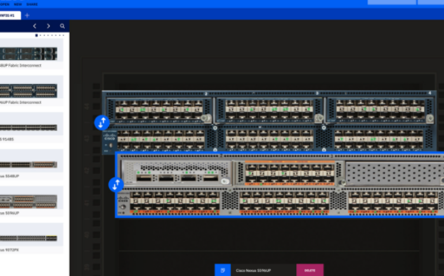Add a new configuration tab with plus
This screenshot has width=444, height=276.
pyautogui.click(x=27, y=16)
